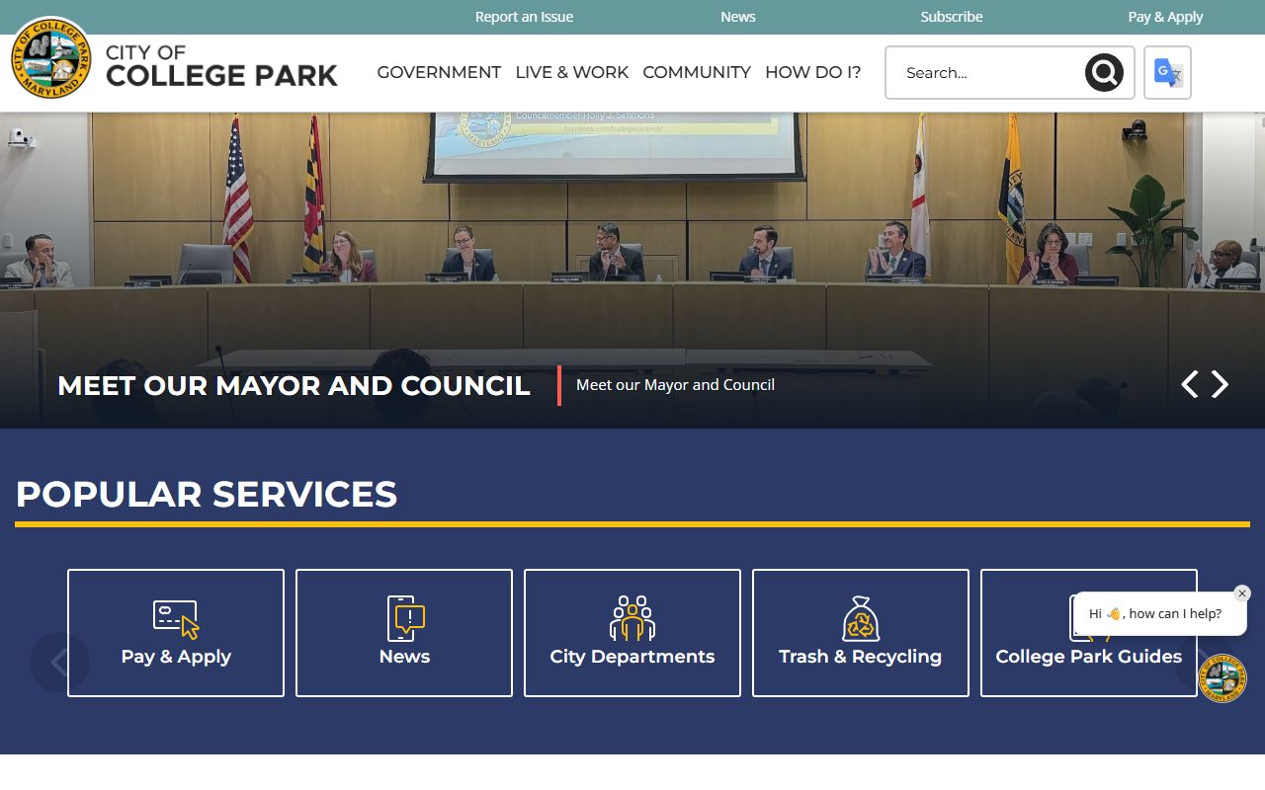Open the News service label
This screenshot has height=790, width=1265.
[404, 657]
